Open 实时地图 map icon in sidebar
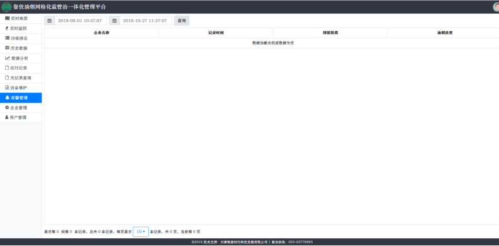The height and width of the screenshot is (246, 499). (x=7, y=19)
